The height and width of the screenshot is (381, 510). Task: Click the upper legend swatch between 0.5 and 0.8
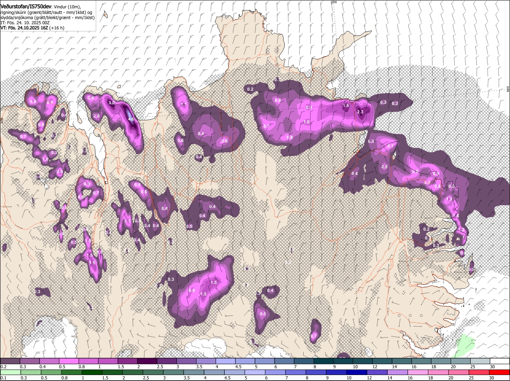tap(69, 361)
